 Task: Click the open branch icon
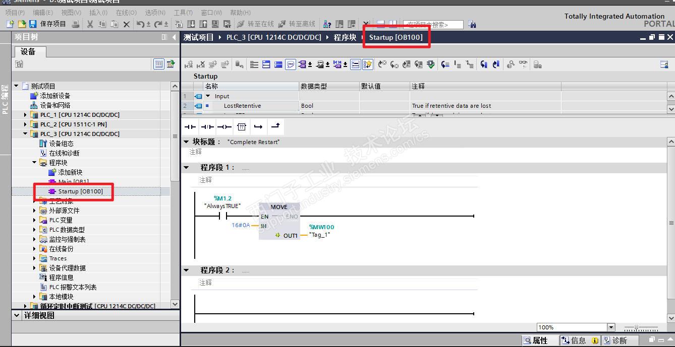258,126
